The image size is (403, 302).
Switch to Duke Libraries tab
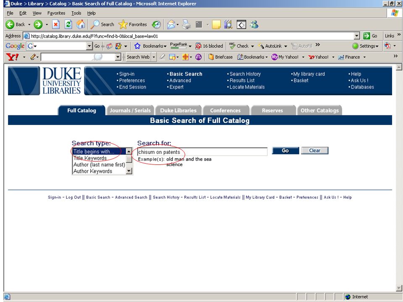[178, 110]
